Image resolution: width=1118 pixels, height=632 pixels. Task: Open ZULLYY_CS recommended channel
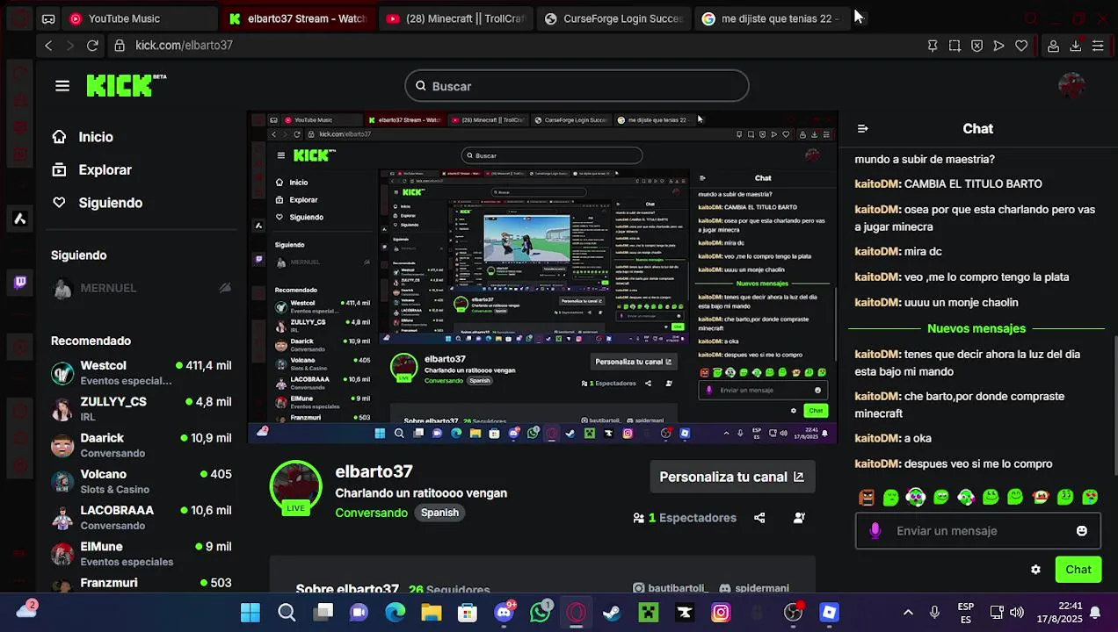tap(141, 408)
